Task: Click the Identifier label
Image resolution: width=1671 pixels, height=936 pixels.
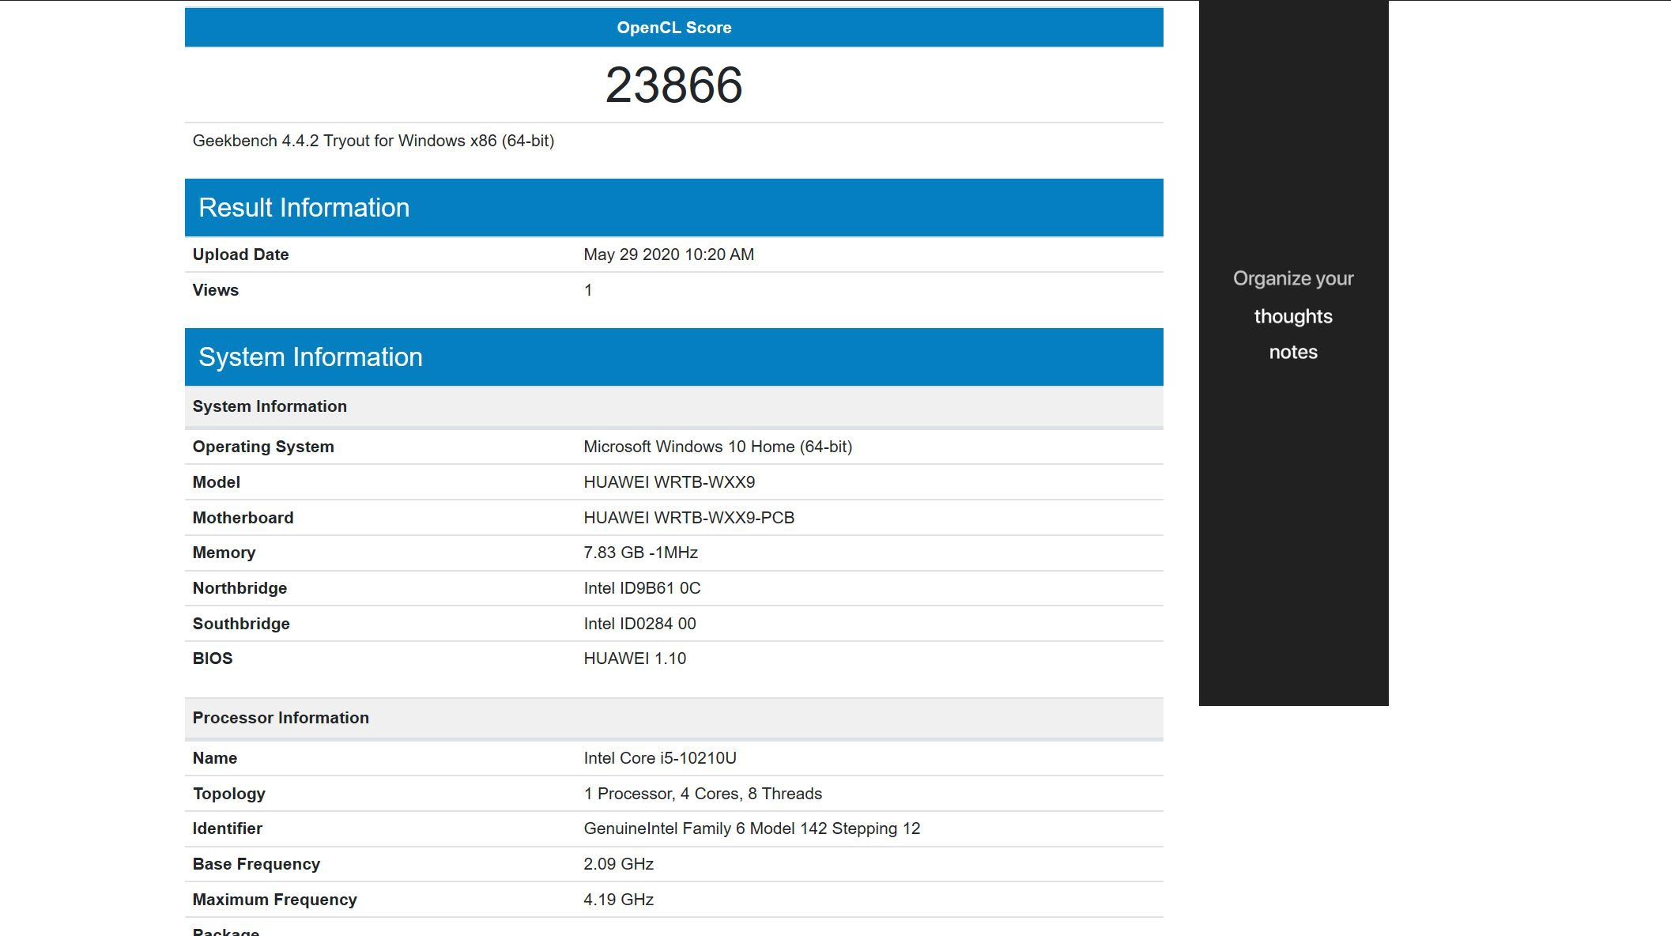Action: [x=227, y=828]
